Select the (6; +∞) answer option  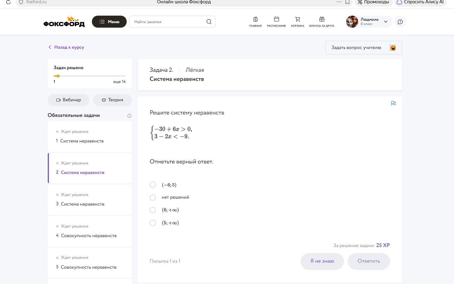[153, 210]
